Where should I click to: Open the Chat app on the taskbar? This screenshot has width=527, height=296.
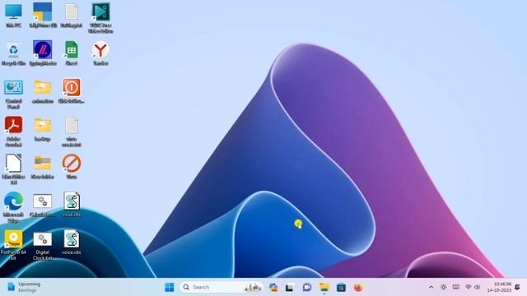[x=307, y=287]
